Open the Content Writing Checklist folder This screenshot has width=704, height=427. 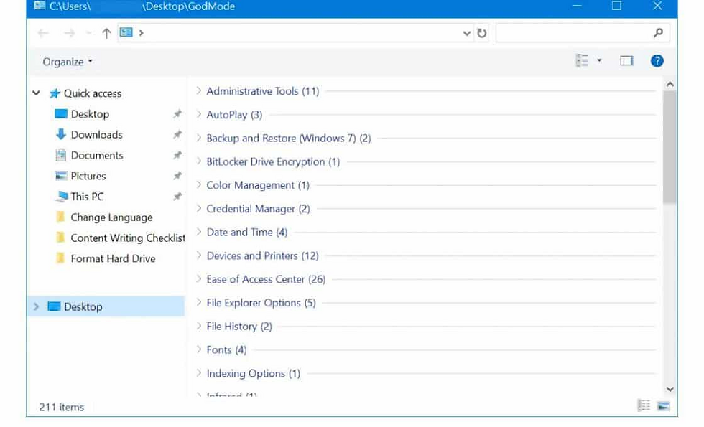pos(128,238)
